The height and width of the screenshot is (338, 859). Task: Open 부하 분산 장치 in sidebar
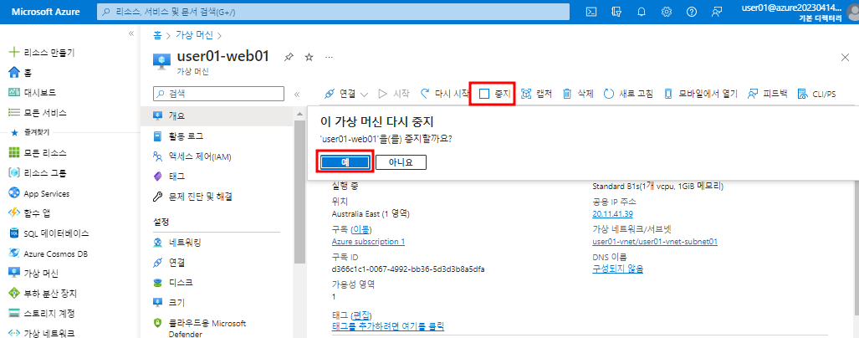pos(43,293)
